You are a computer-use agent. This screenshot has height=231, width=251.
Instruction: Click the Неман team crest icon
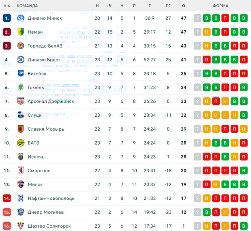(x=21, y=32)
